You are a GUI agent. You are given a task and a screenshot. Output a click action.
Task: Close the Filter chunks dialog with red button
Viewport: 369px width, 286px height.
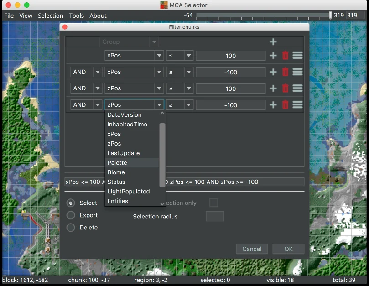tap(65, 27)
